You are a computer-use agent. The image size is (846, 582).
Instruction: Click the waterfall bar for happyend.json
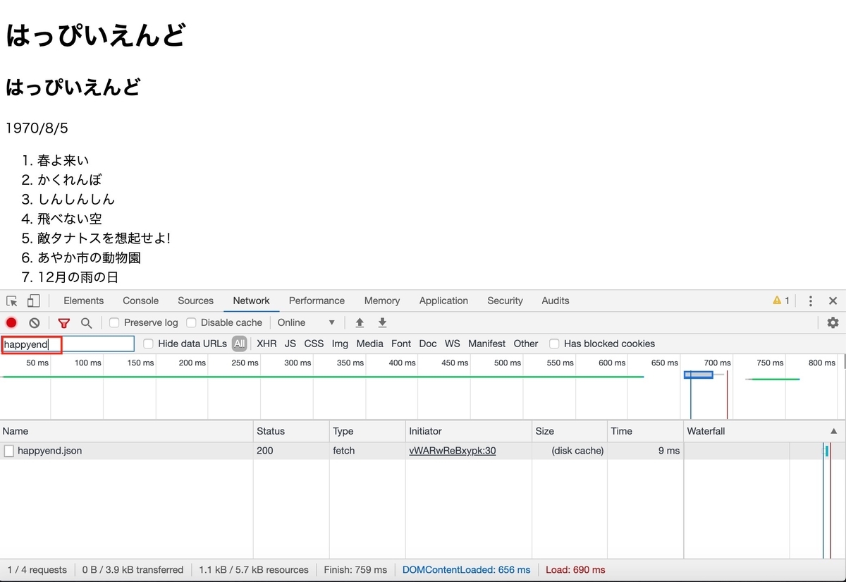[x=826, y=451]
